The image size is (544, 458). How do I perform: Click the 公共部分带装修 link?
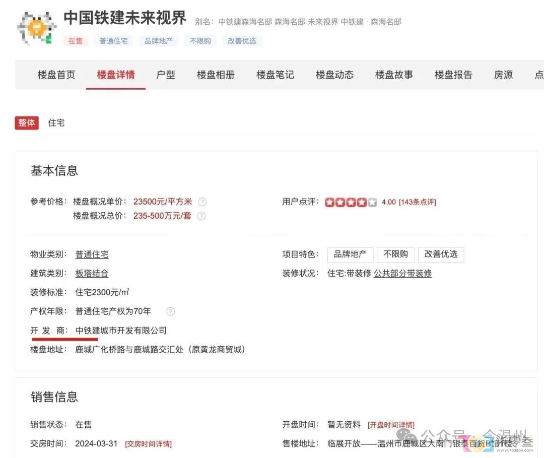click(x=402, y=273)
